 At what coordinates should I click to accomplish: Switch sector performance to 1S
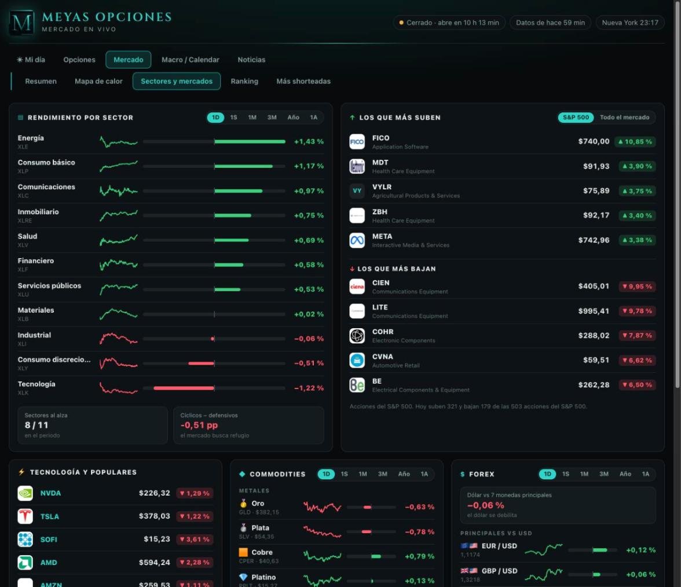(234, 117)
